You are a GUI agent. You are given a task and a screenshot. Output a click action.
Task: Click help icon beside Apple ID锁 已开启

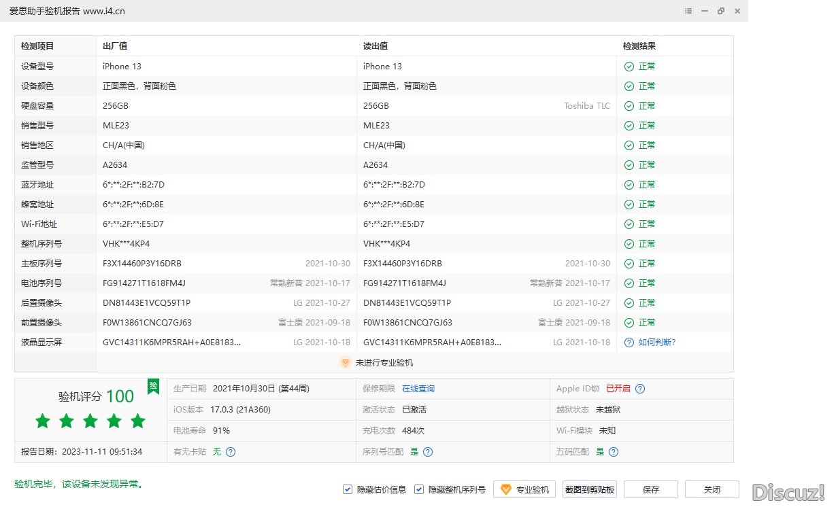(x=640, y=389)
